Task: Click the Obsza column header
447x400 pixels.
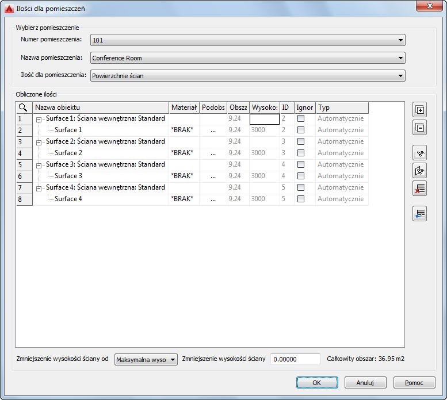Action: point(238,107)
